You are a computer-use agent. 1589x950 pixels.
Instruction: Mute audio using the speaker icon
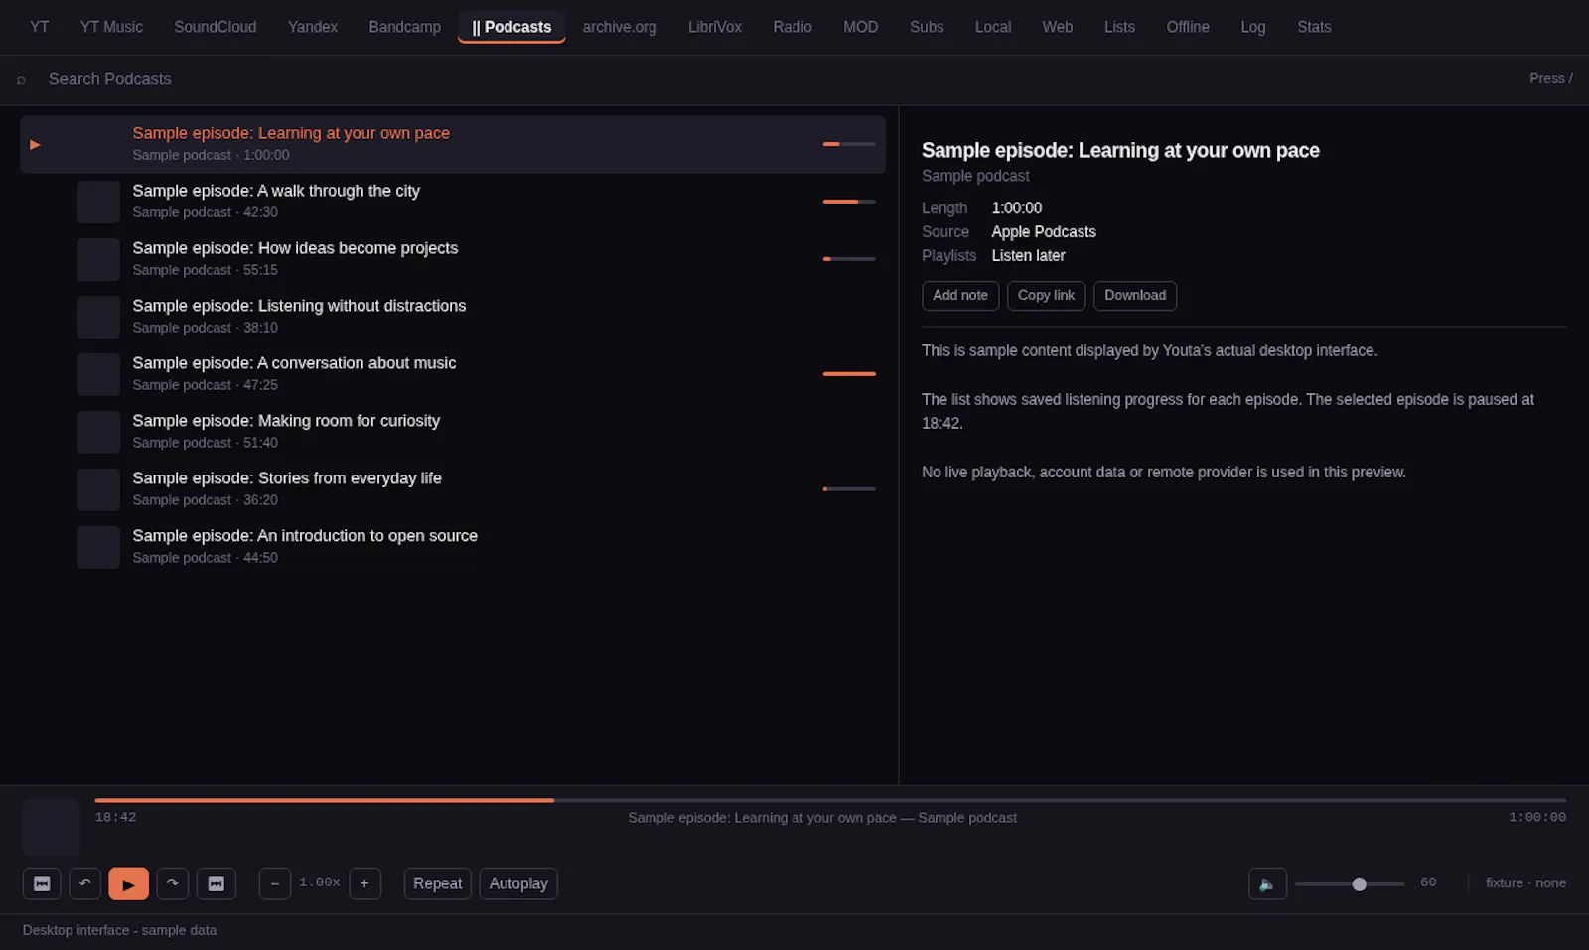point(1268,883)
